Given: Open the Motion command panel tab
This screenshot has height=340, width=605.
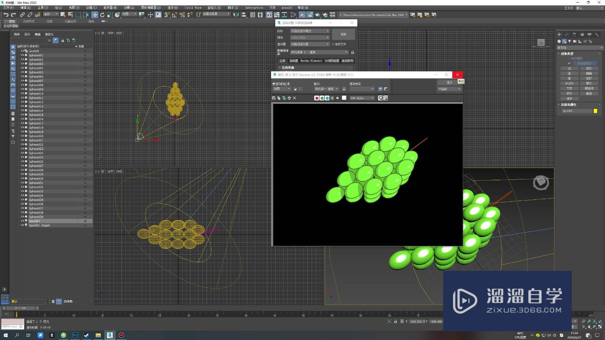Looking at the screenshot, I should pyautogui.click(x=582, y=34).
